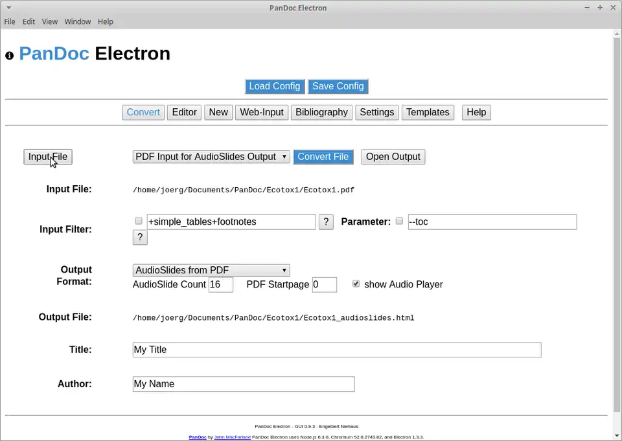Enable the Input Filter checkbox

click(139, 221)
